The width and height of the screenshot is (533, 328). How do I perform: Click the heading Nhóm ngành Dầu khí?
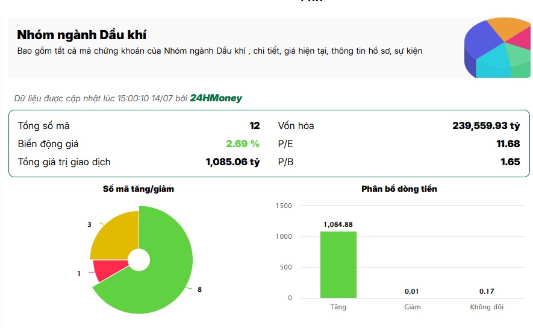point(81,35)
